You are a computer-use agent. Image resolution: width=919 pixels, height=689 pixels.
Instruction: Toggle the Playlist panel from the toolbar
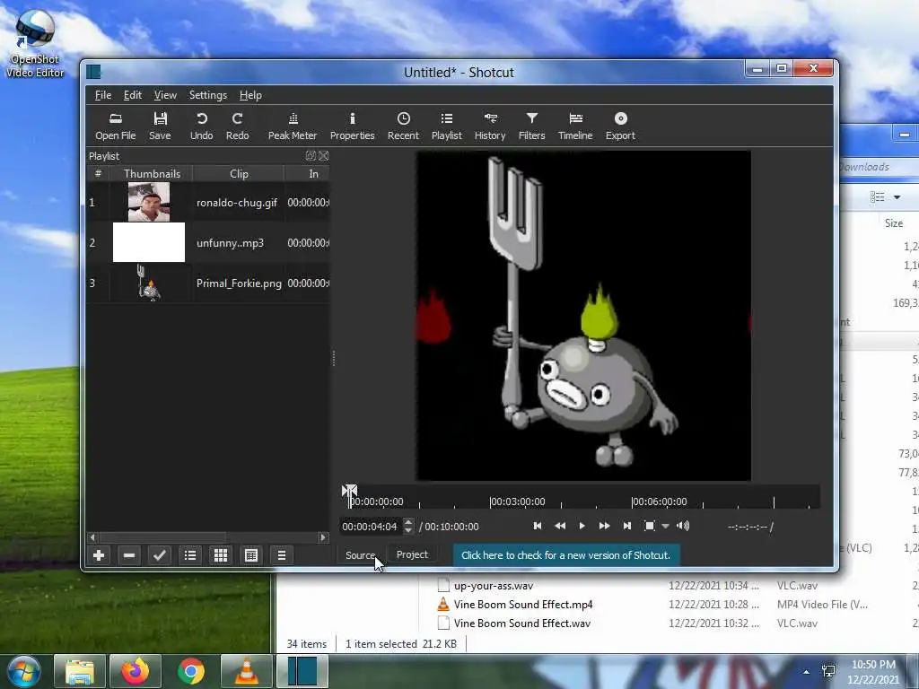coord(447,126)
